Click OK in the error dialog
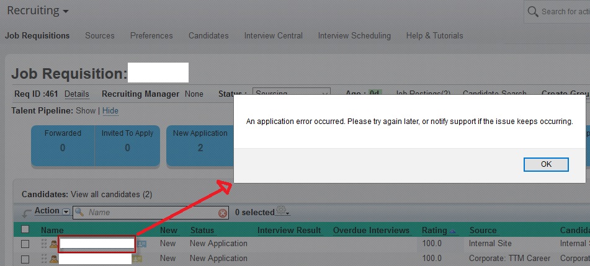The width and height of the screenshot is (590, 266). (x=545, y=164)
